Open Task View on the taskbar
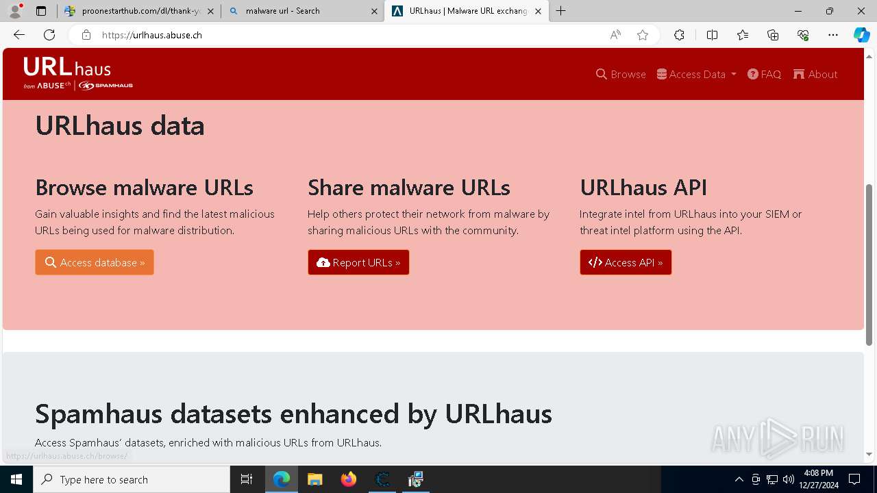 247,479
